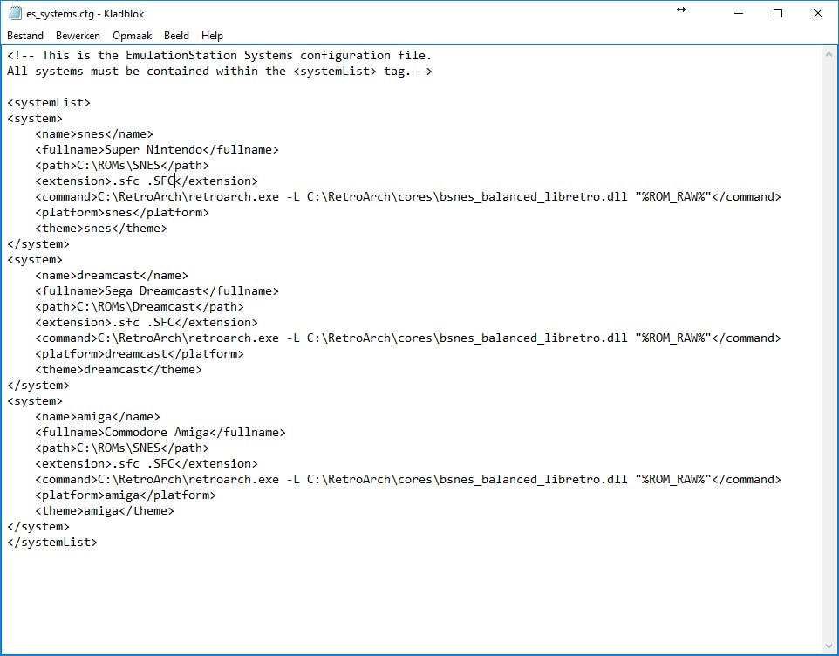Viewport: 839px width, 656px height.
Task: Click the 'Super Nintendo' fullname line
Action: point(157,150)
